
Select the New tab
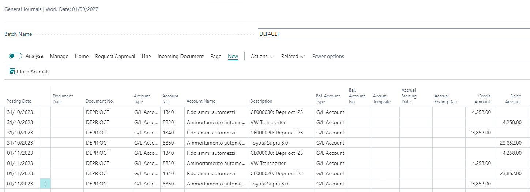233,56
